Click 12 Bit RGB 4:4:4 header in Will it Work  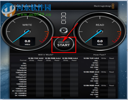pyautogui.click(x=70, y=58)
